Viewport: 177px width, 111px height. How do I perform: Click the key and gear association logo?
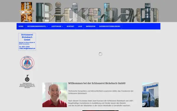27,78
